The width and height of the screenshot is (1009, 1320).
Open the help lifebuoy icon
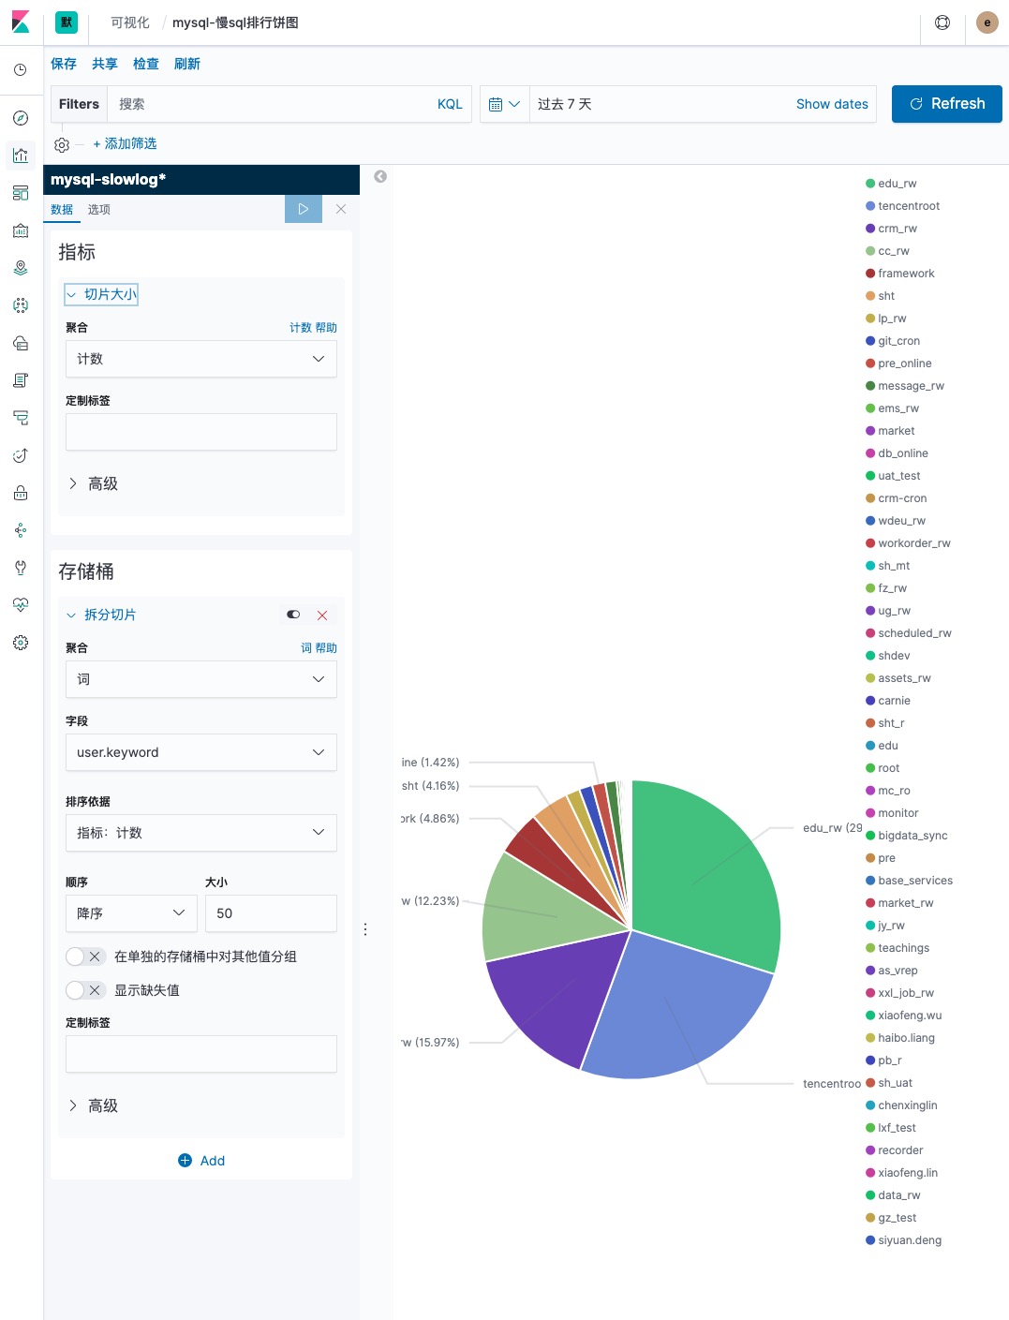942,22
